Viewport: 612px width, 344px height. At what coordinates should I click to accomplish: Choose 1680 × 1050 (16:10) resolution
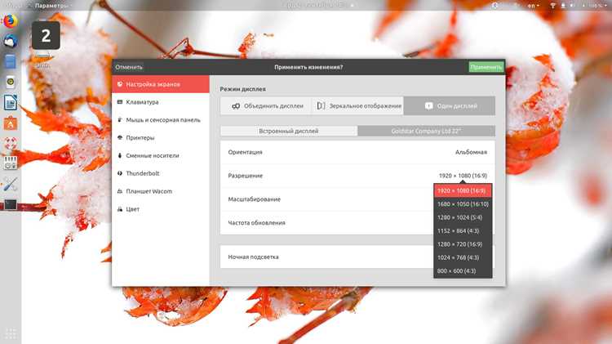(x=463, y=204)
